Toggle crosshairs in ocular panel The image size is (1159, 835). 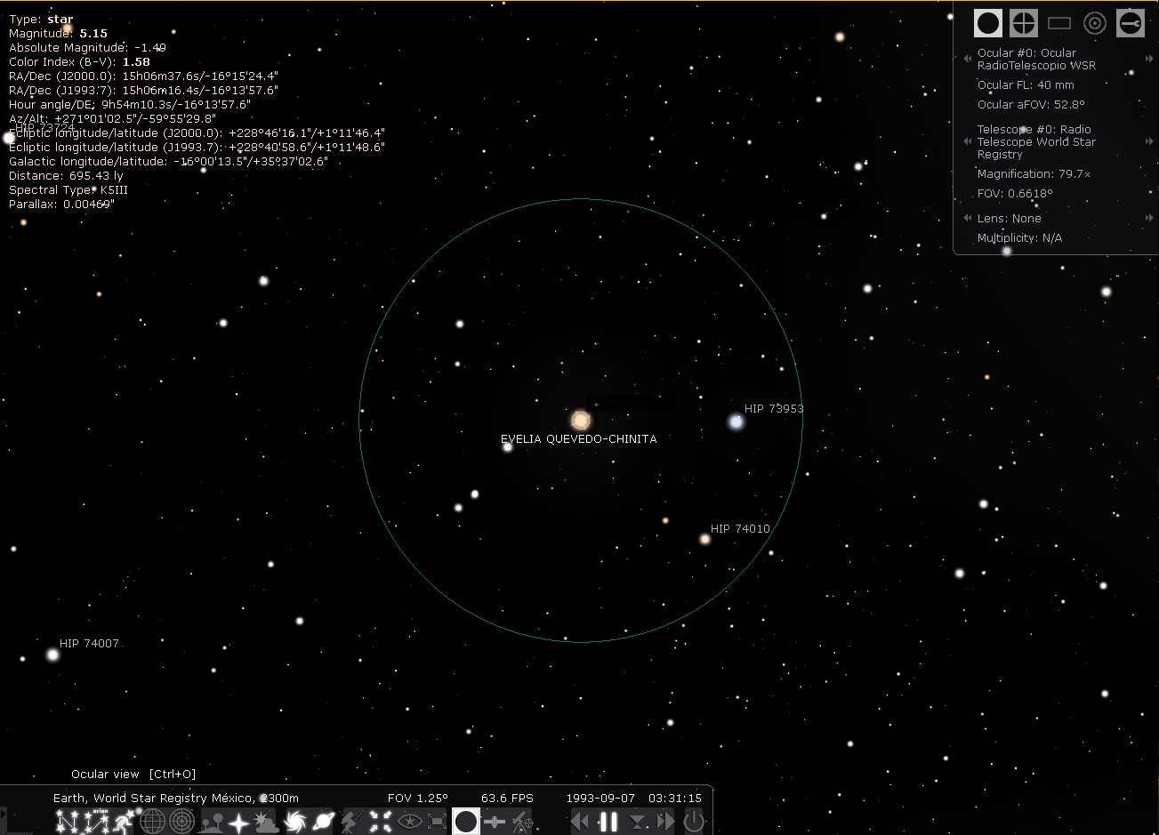point(1024,23)
